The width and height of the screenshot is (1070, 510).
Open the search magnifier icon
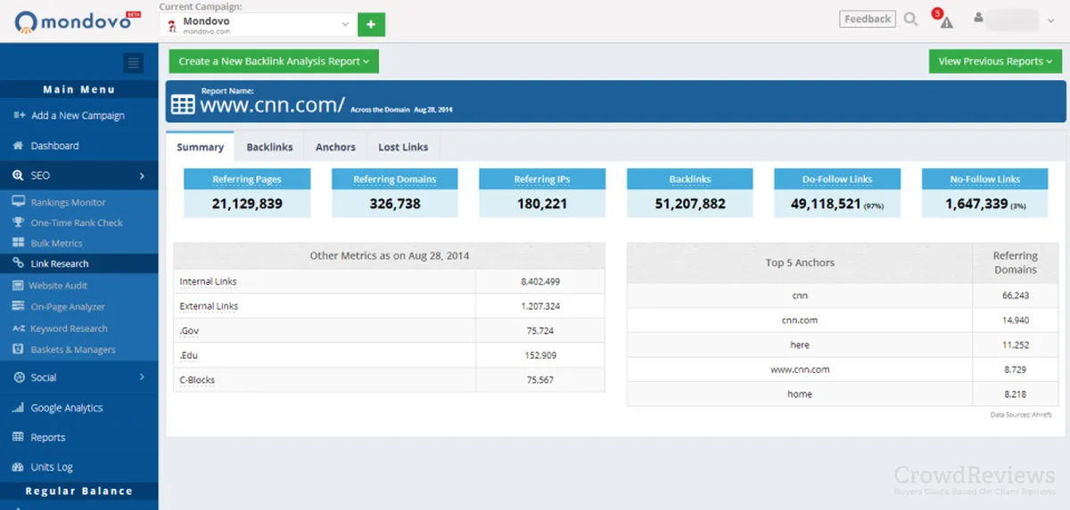point(910,19)
